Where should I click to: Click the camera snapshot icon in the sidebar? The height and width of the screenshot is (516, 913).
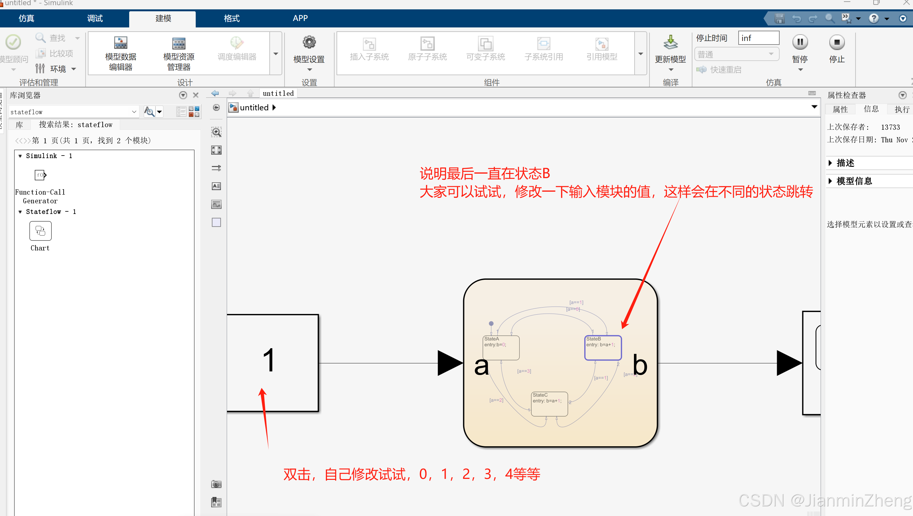pos(216,484)
